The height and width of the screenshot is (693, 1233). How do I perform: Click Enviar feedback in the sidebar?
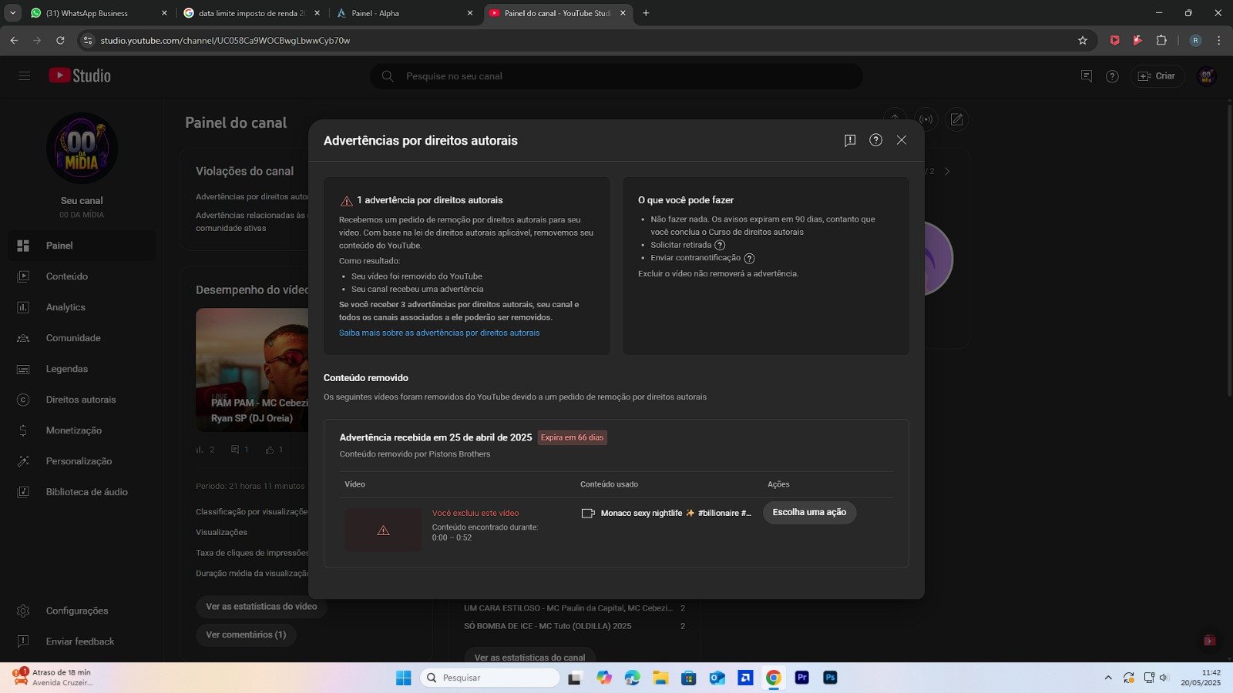[x=82, y=641]
